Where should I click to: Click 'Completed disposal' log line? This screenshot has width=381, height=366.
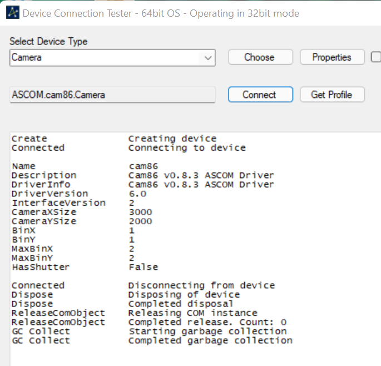[x=181, y=304]
